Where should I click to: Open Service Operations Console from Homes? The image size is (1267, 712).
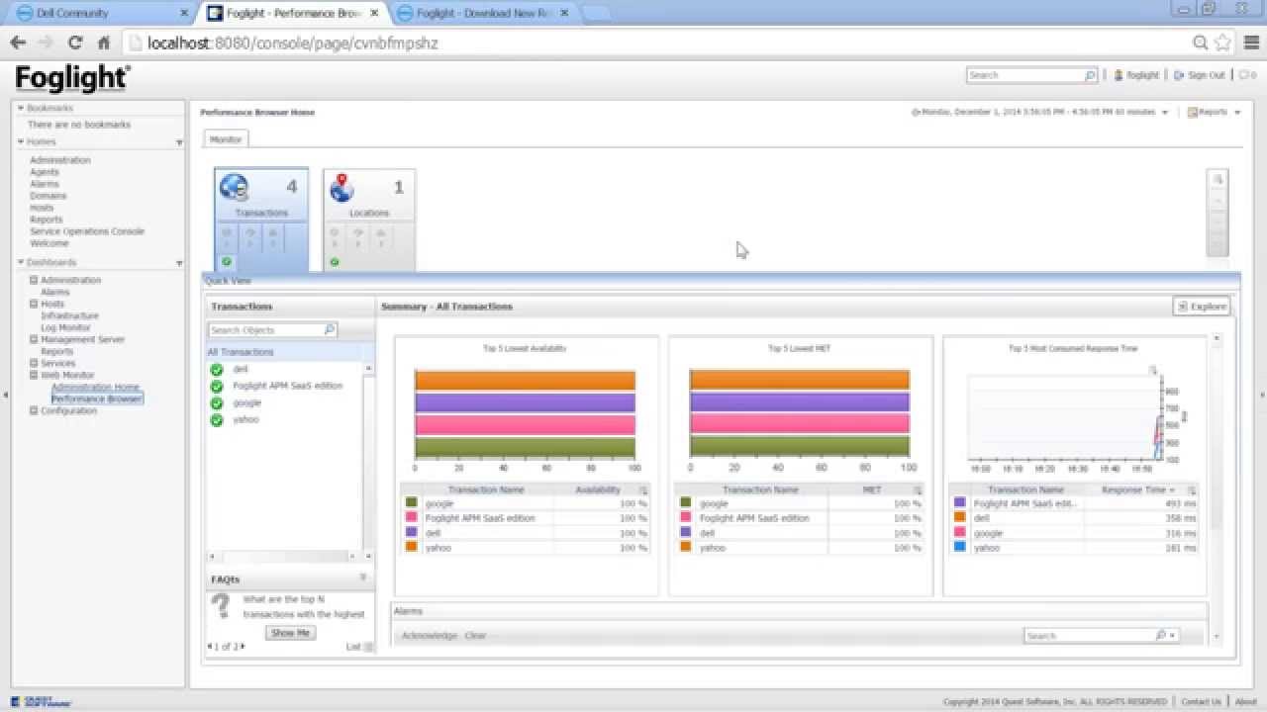click(87, 231)
